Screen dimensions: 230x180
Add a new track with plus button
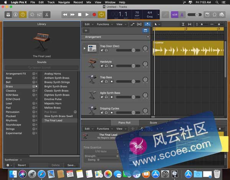coord(86,31)
